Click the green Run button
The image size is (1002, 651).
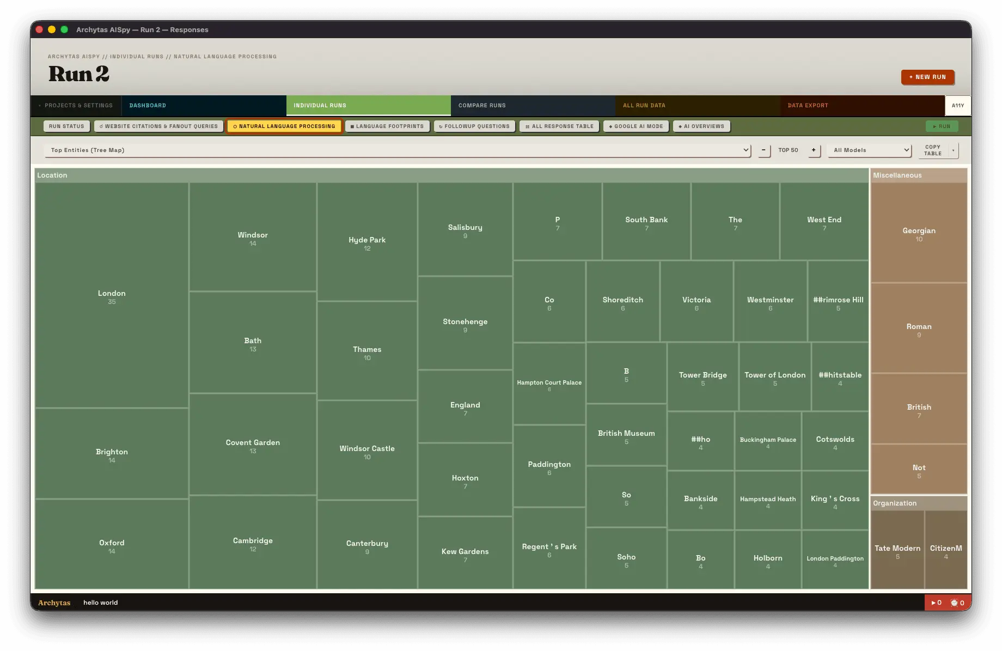point(942,126)
